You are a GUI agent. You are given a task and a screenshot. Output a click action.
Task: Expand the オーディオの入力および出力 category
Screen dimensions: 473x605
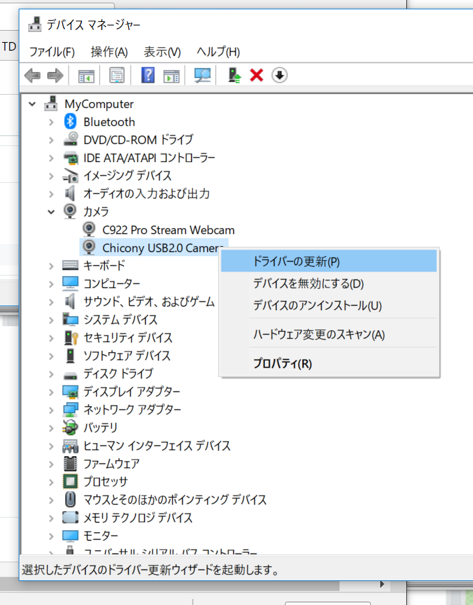tap(51, 194)
